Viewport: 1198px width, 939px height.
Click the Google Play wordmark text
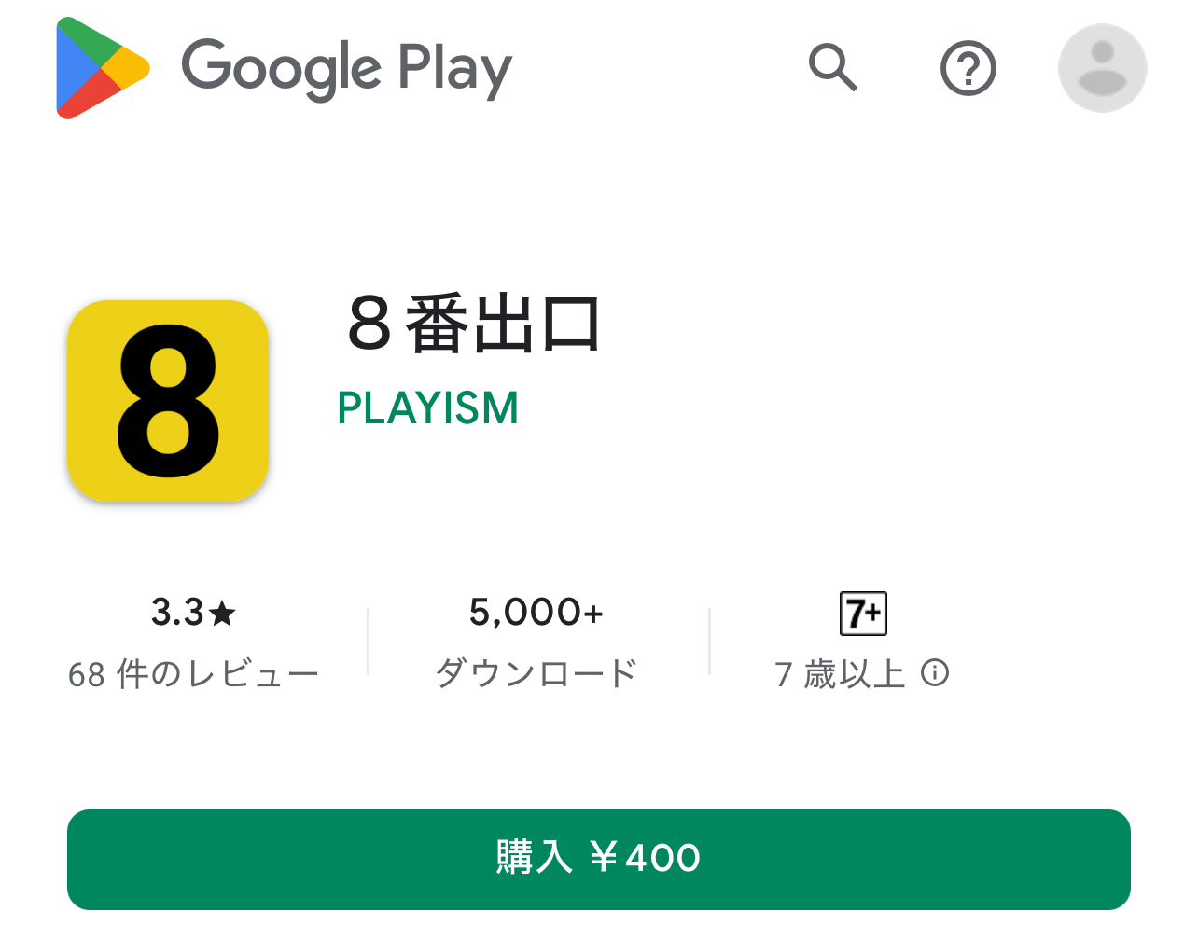pyautogui.click(x=345, y=68)
